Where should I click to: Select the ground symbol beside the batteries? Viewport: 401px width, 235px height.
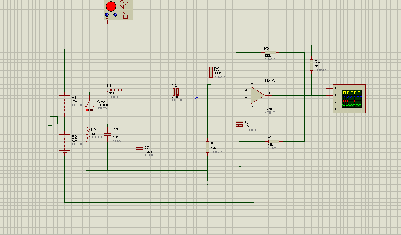(x=50, y=125)
